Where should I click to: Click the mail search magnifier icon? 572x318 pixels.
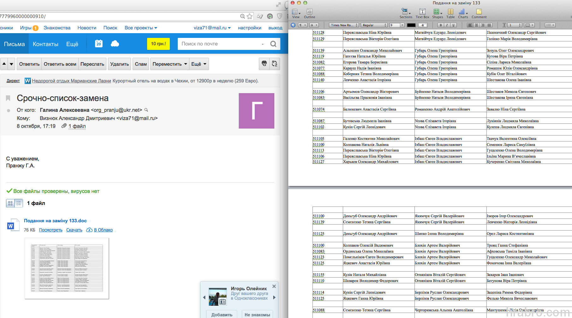pos(273,44)
